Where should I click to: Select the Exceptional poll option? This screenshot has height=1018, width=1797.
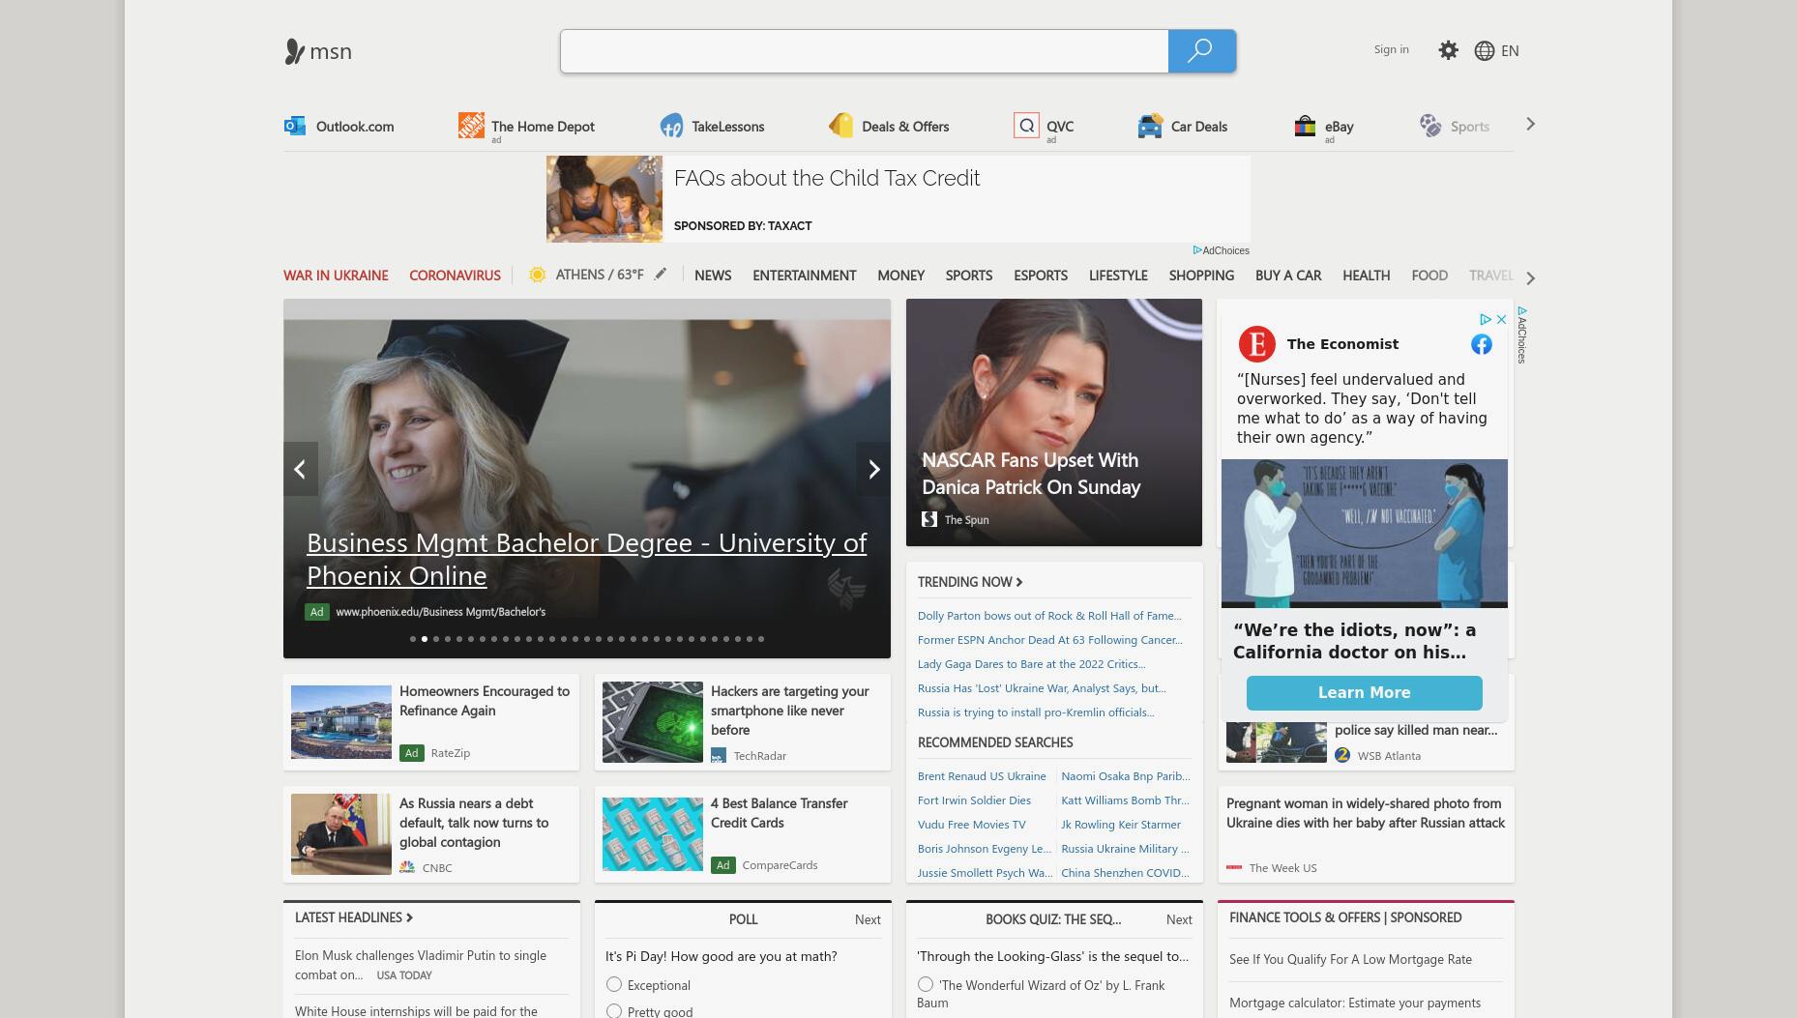(x=614, y=984)
